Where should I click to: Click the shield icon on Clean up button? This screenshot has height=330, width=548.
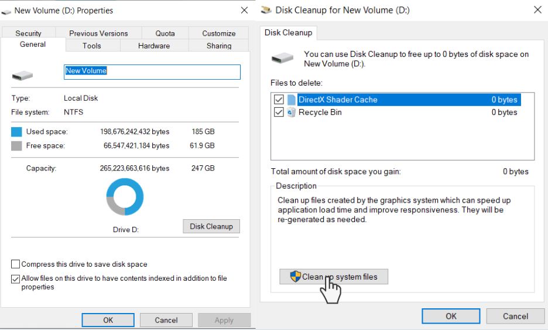pyautogui.click(x=295, y=277)
